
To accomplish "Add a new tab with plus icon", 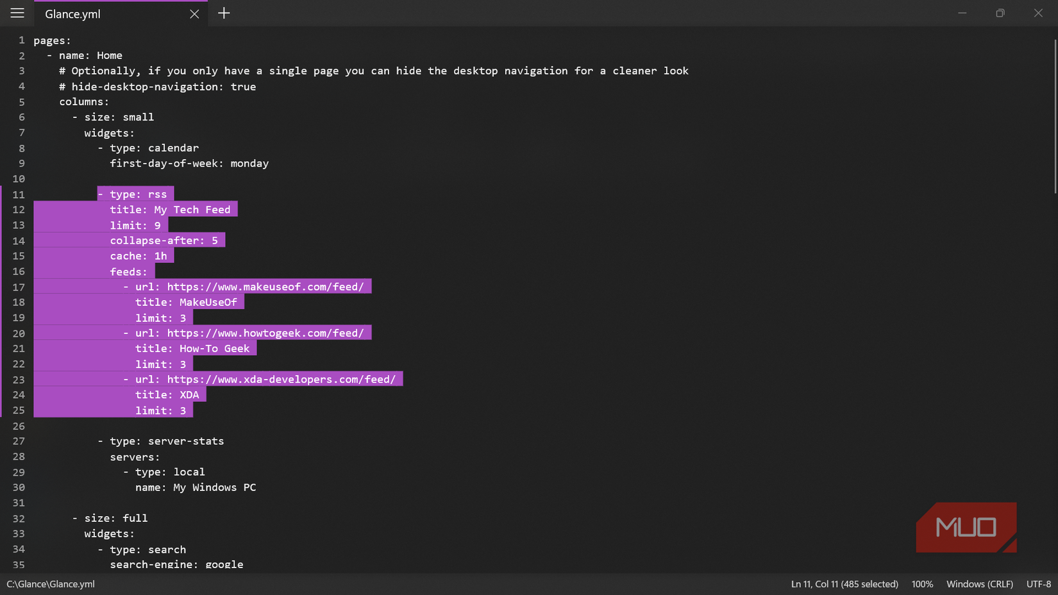I will tap(224, 13).
